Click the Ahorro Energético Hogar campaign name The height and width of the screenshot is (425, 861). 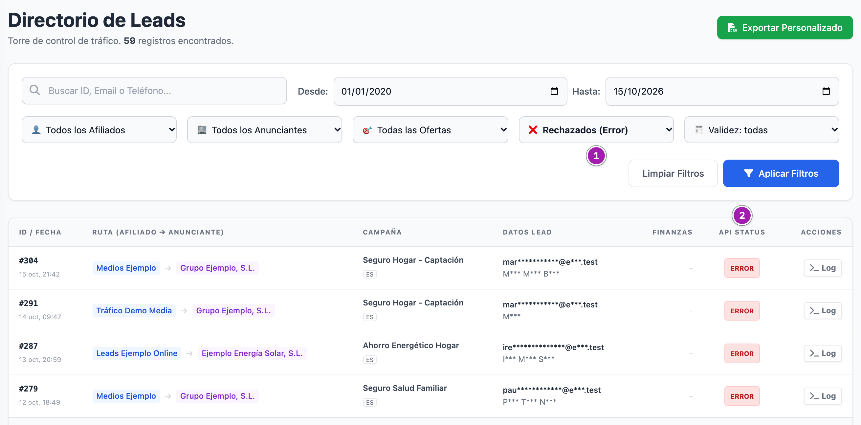click(411, 345)
